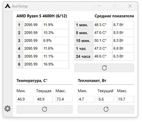Click the 'Температура, C°' section title
The image size is (142, 124).
pos(32,81)
